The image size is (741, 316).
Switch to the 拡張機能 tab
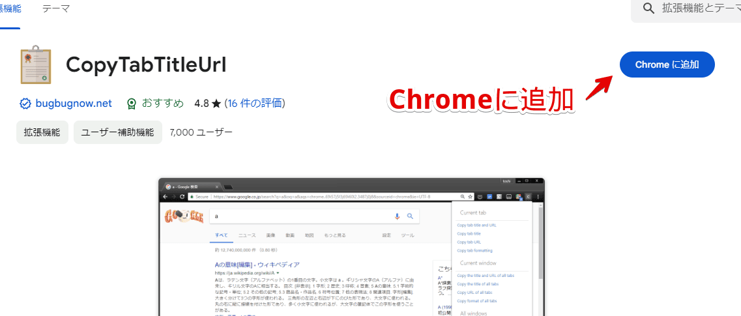click(x=10, y=8)
